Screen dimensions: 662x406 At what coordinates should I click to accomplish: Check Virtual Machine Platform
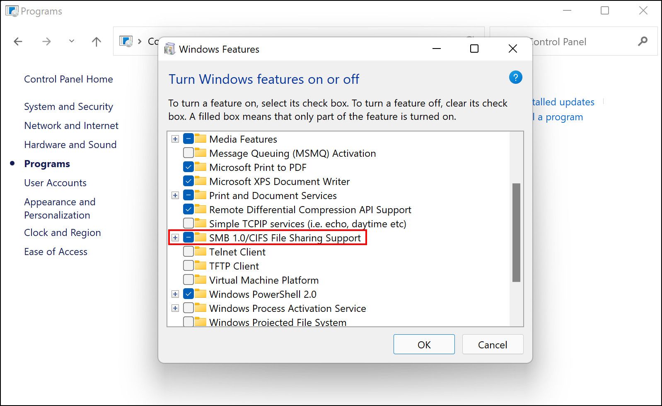click(188, 280)
